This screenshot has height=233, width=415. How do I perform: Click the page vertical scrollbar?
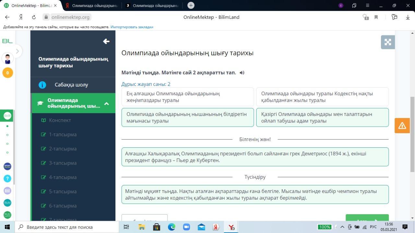(x=412, y=133)
